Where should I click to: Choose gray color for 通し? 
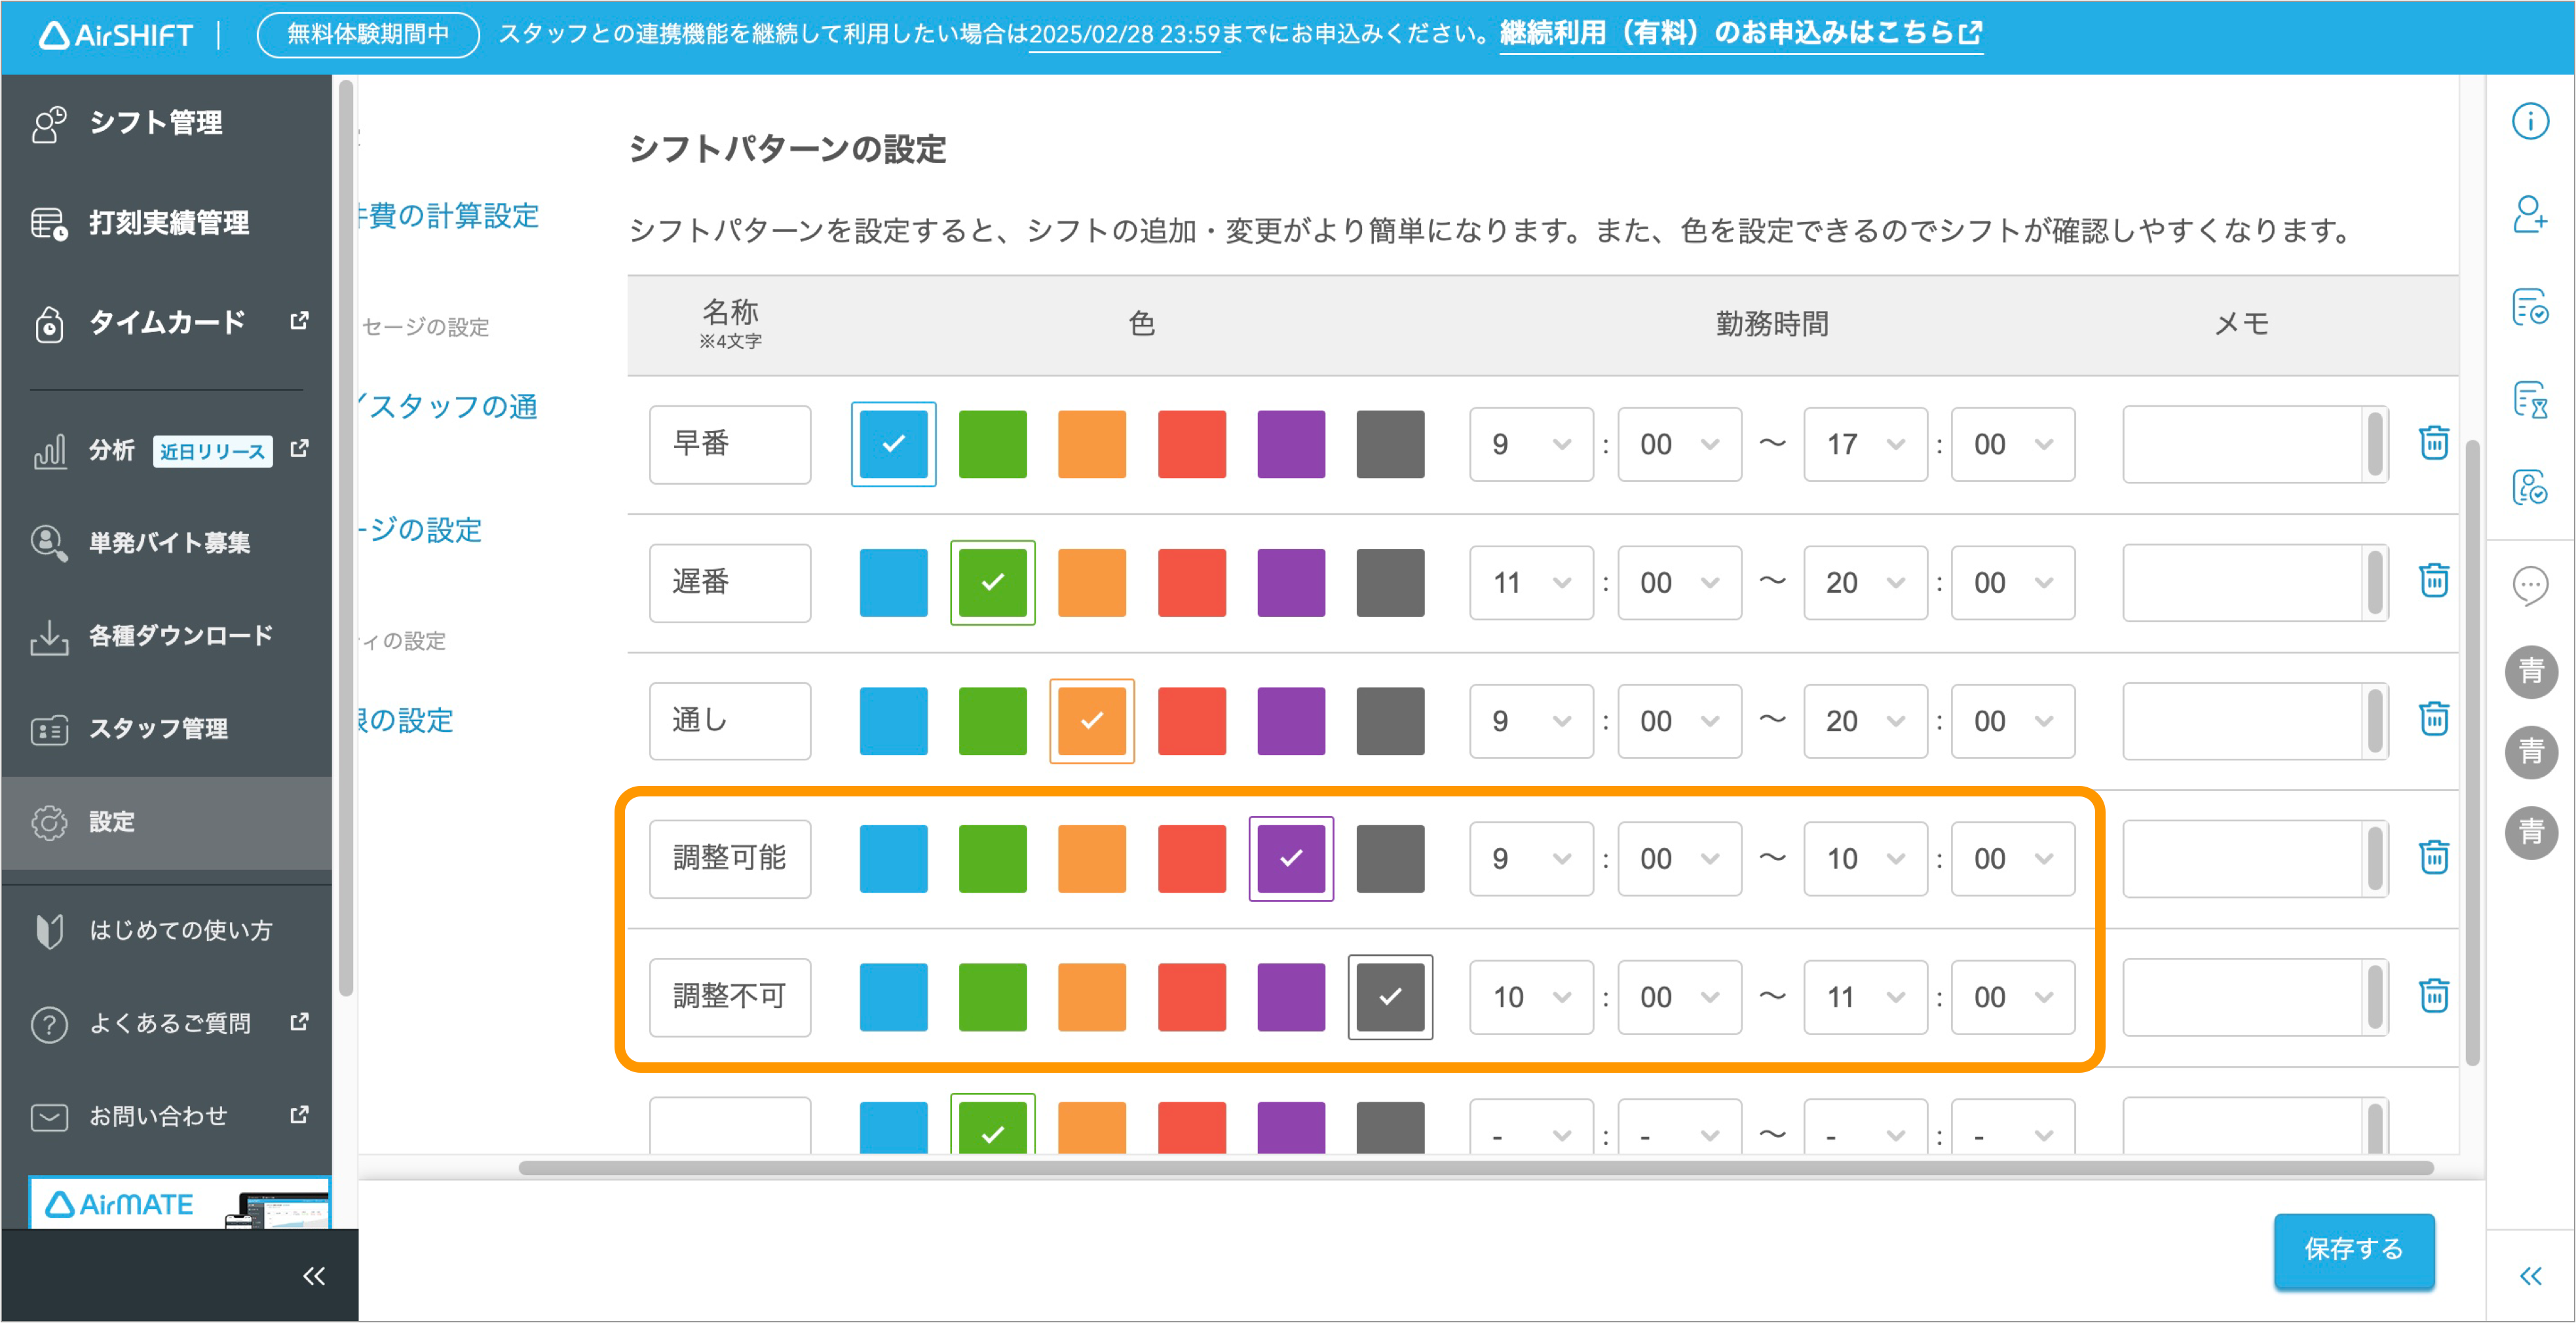[x=1390, y=720]
